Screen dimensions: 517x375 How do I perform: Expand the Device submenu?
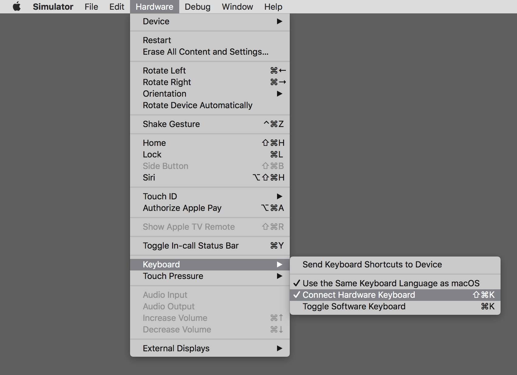[210, 21]
